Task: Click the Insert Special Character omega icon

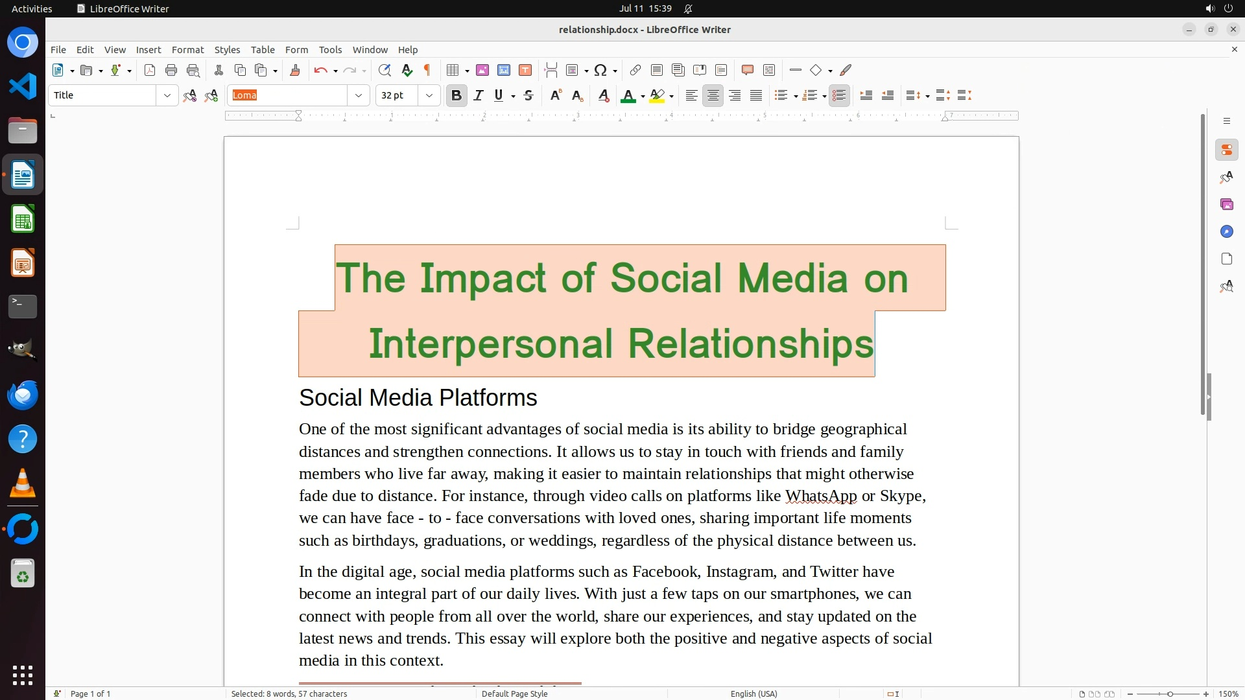Action: 600,70
